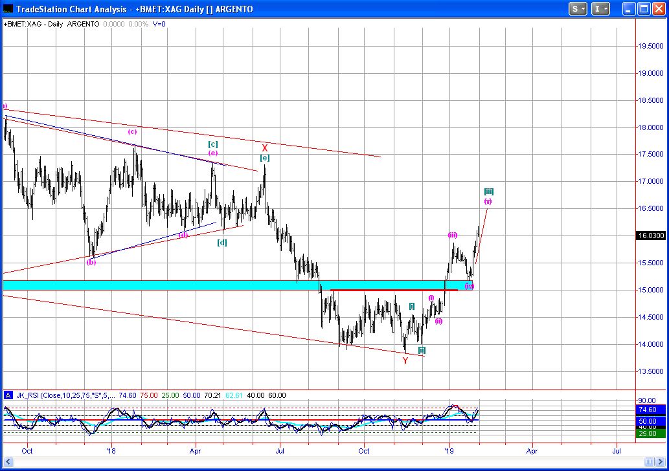This screenshot has height=471, width=669.
Task: Click the teal [d] wave label
Action: point(222,243)
